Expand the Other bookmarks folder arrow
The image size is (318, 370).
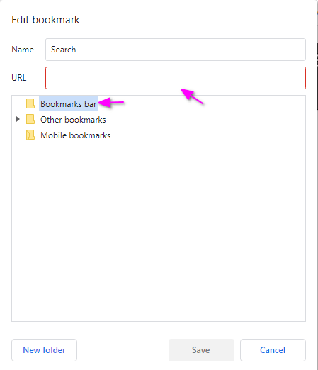[18, 119]
